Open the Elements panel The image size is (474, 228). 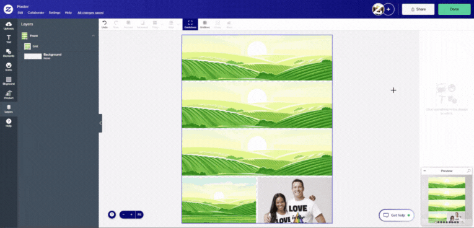[x=9, y=53]
